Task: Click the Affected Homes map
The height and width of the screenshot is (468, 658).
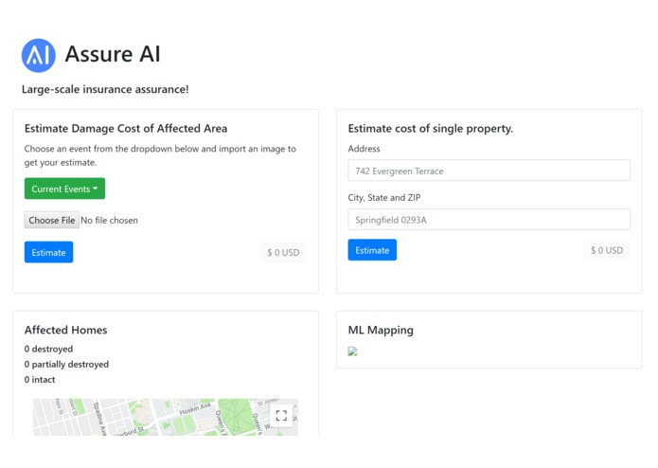Action: pyautogui.click(x=166, y=417)
